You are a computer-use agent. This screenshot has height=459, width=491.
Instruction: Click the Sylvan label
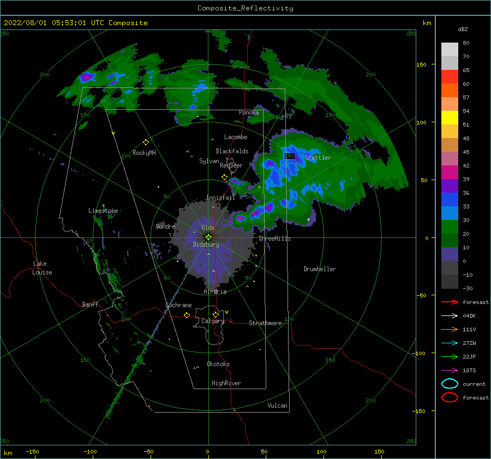209,161
